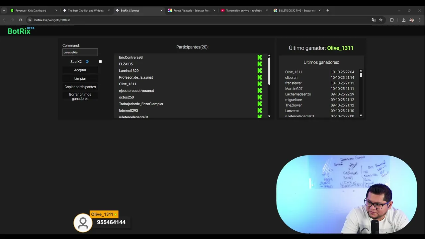This screenshot has height=239, width=425.
Task: Bookmark this page with the star icon
Action: pos(381,20)
